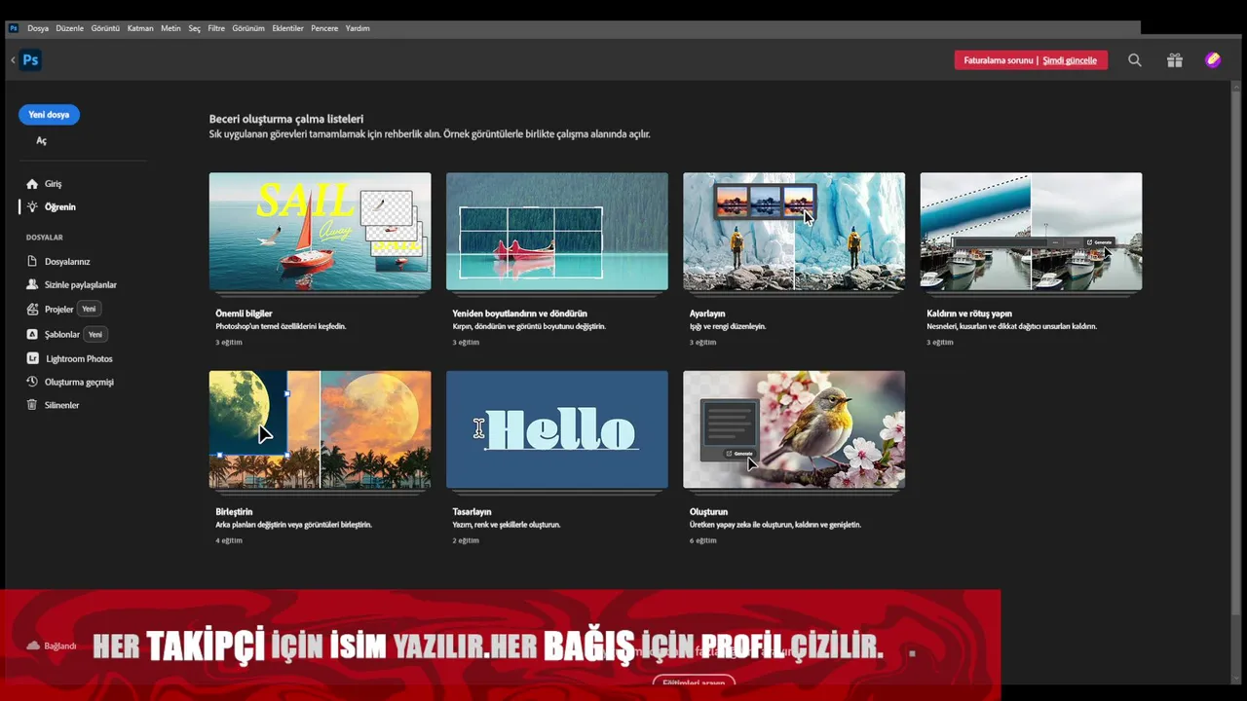Click the Tasarlayın title text
Viewport: 1247px width, 701px height.
coord(472,511)
